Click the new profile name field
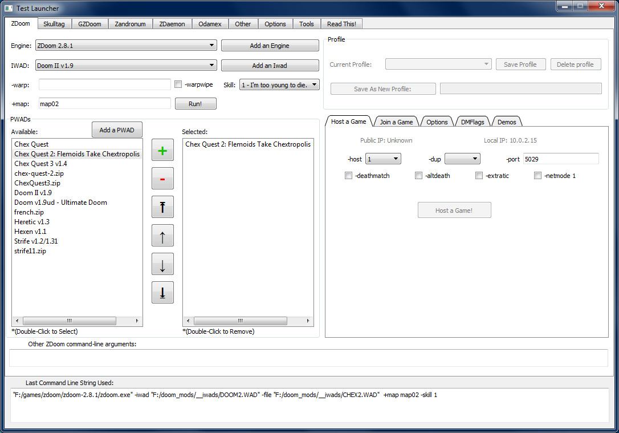Screen dimensions: 619x433 (521, 88)
